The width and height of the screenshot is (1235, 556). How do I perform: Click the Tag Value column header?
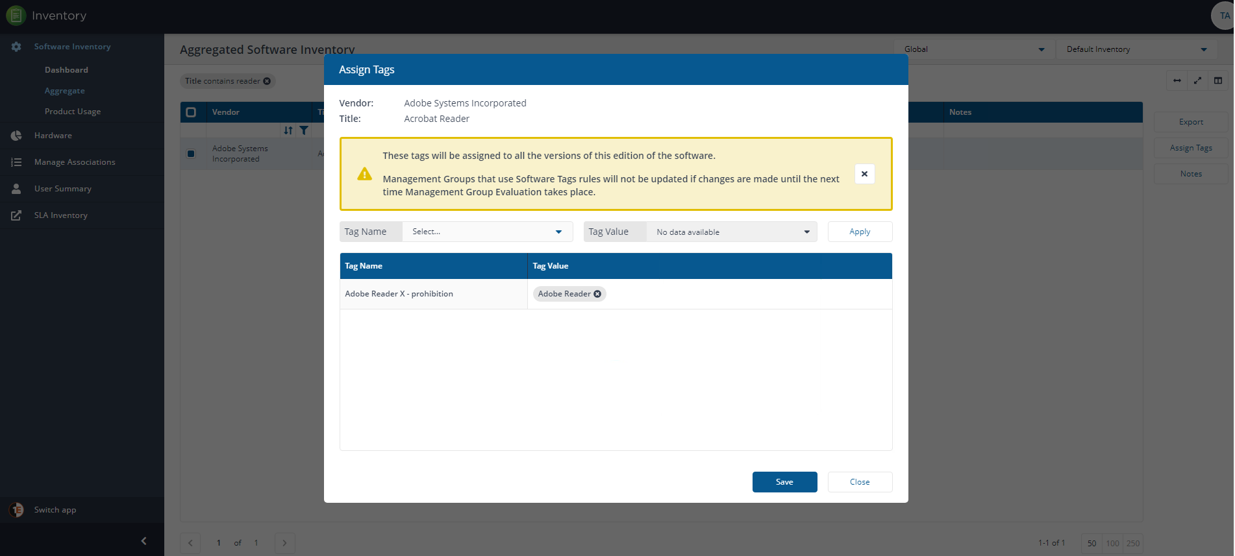(710, 266)
